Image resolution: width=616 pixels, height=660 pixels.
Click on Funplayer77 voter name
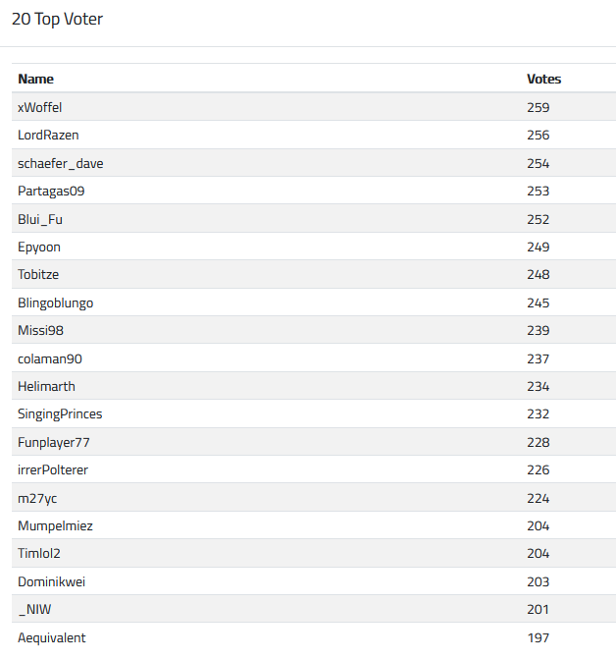[x=54, y=442]
